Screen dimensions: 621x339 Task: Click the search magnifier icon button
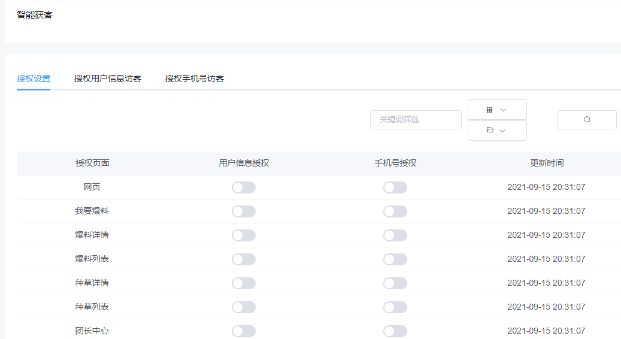587,120
